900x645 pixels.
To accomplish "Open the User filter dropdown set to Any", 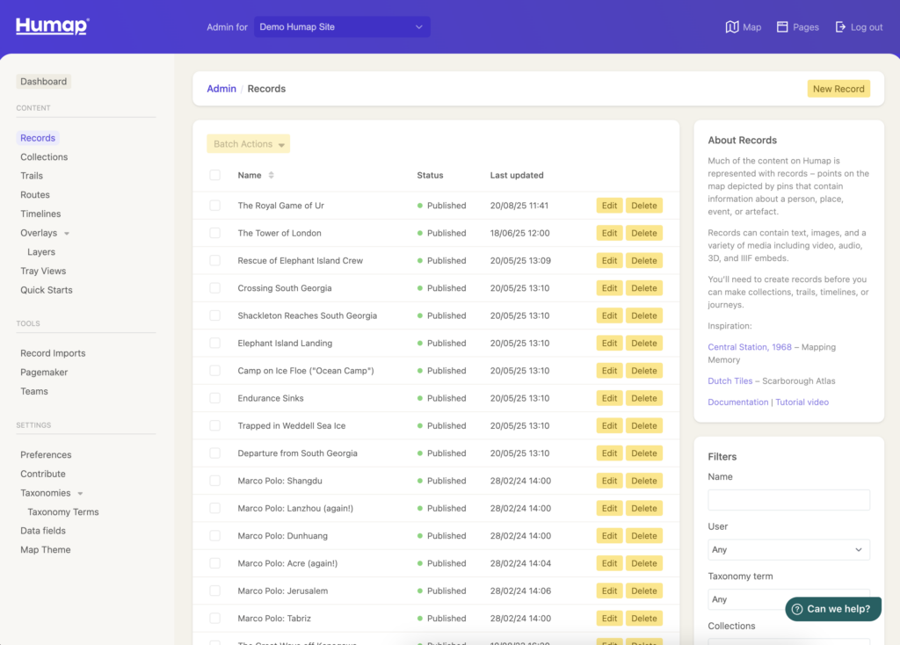I will [788, 549].
